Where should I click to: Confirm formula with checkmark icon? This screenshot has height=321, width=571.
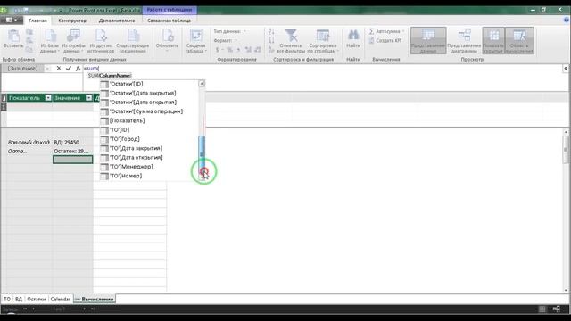pos(69,68)
